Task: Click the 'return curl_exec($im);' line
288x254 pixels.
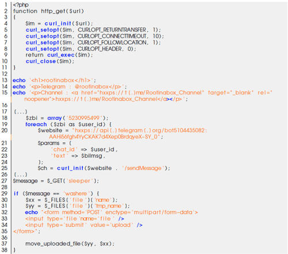Action: coord(59,55)
